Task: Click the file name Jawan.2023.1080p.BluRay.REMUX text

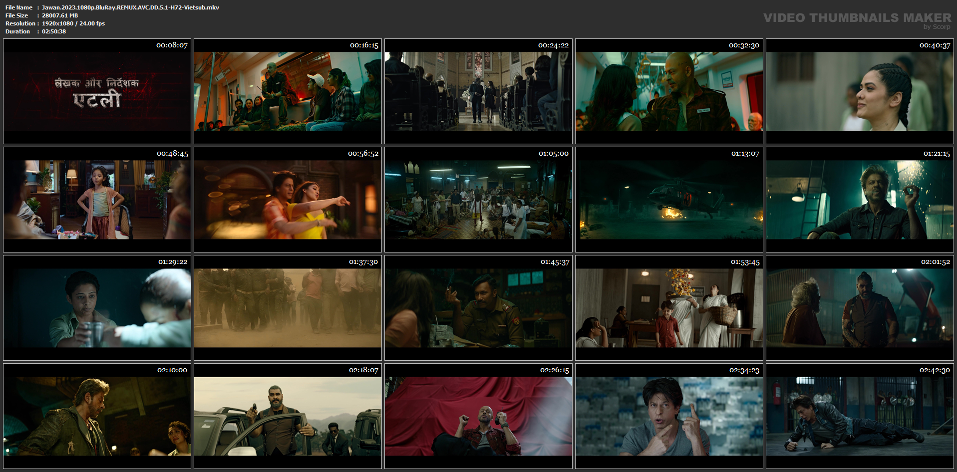Action: click(x=130, y=7)
